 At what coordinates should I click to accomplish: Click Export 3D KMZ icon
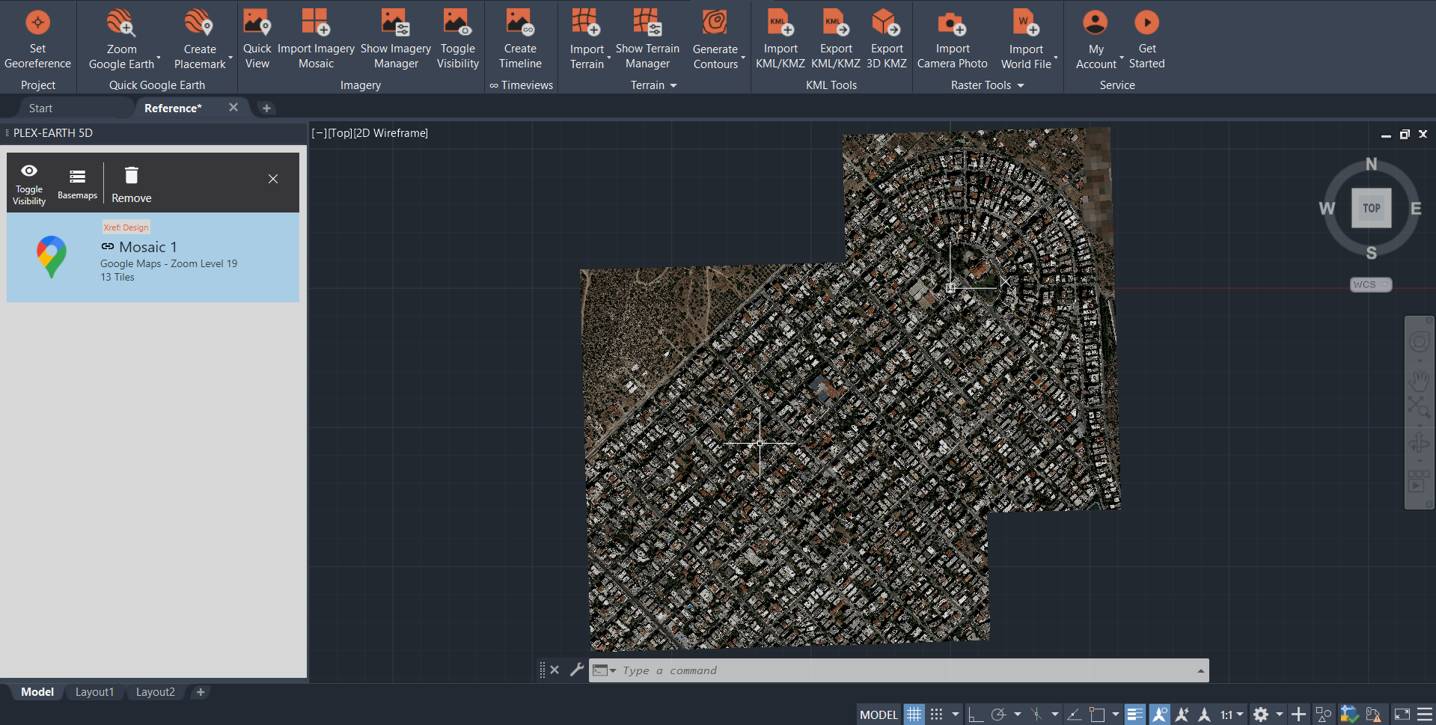coord(886,22)
